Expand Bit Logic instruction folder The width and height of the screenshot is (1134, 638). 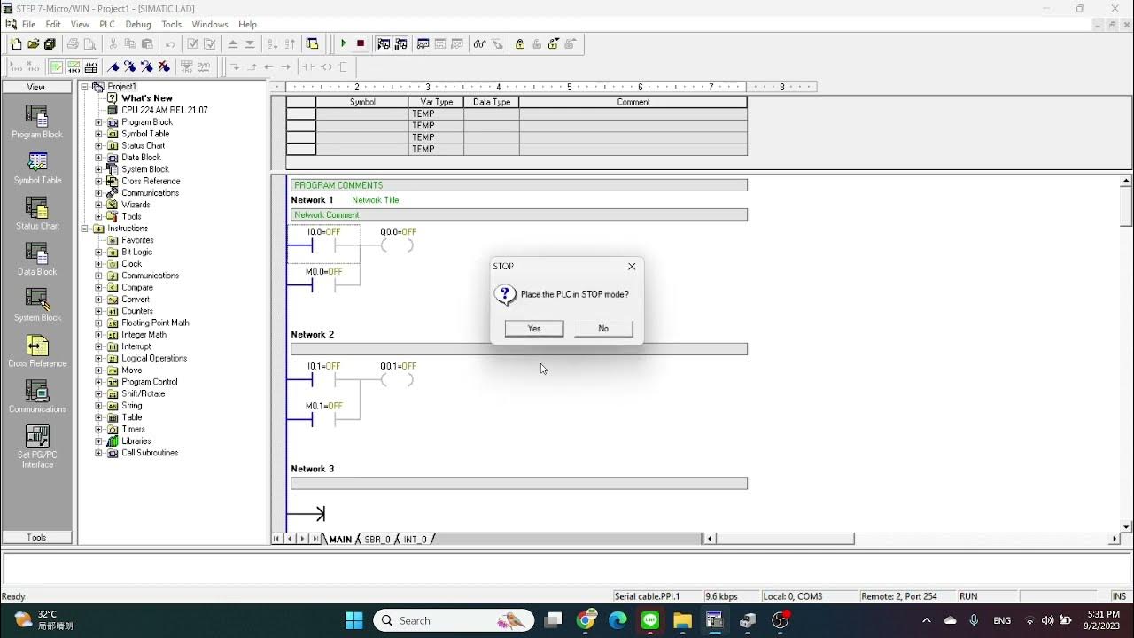point(98,252)
